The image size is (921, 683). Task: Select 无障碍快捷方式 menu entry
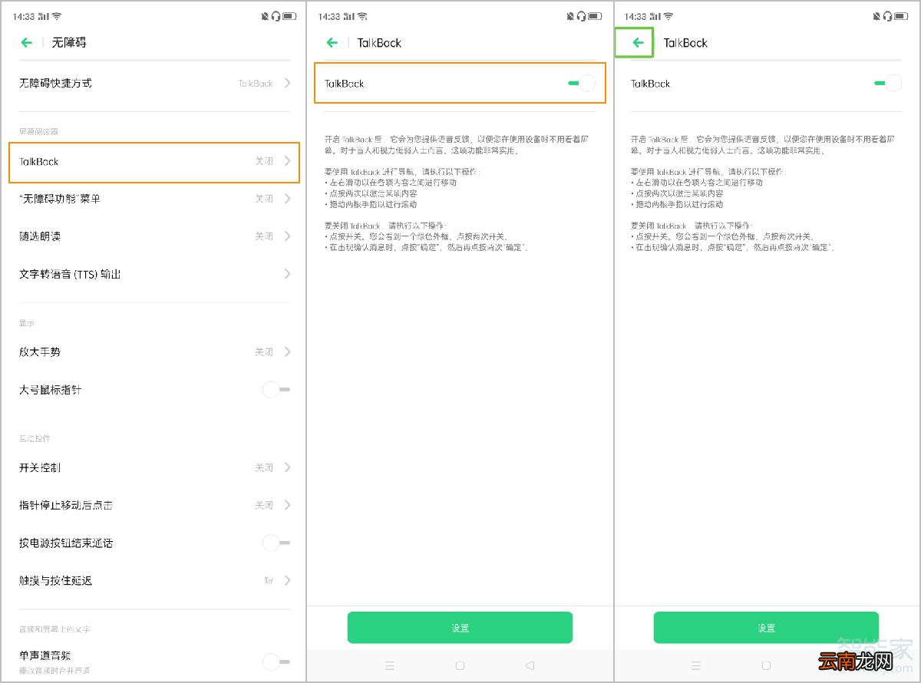pos(153,83)
